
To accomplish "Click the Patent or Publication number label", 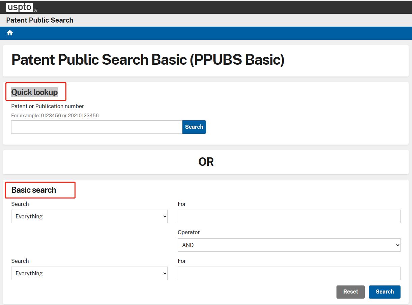I will 48,106.
